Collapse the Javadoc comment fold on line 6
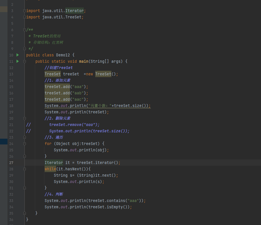This screenshot has width=261, height=225. [25, 30]
